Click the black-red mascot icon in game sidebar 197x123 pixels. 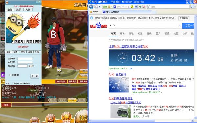click(x=3, y=39)
